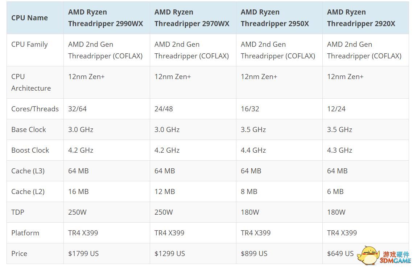The image size is (417, 268).
Task: Click the 6 MB L2 cache value
Action: click(335, 191)
